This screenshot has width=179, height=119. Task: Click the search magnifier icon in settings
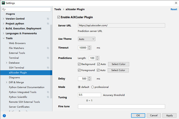click(4, 9)
